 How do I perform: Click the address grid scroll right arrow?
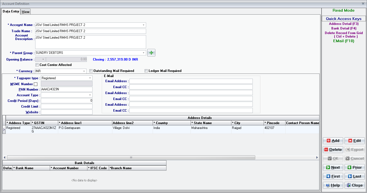pyautogui.click(x=317, y=158)
